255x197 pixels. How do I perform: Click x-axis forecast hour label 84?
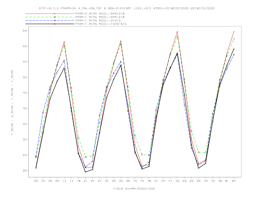[x=234, y=181]
